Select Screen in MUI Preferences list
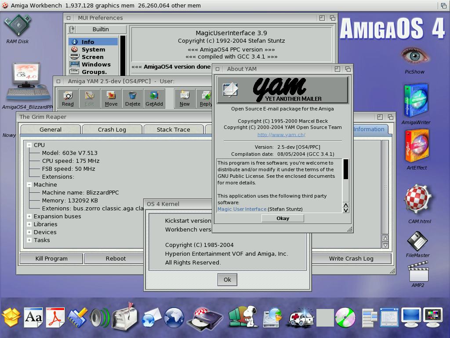Viewport: 450px width, 338px height. click(x=93, y=57)
